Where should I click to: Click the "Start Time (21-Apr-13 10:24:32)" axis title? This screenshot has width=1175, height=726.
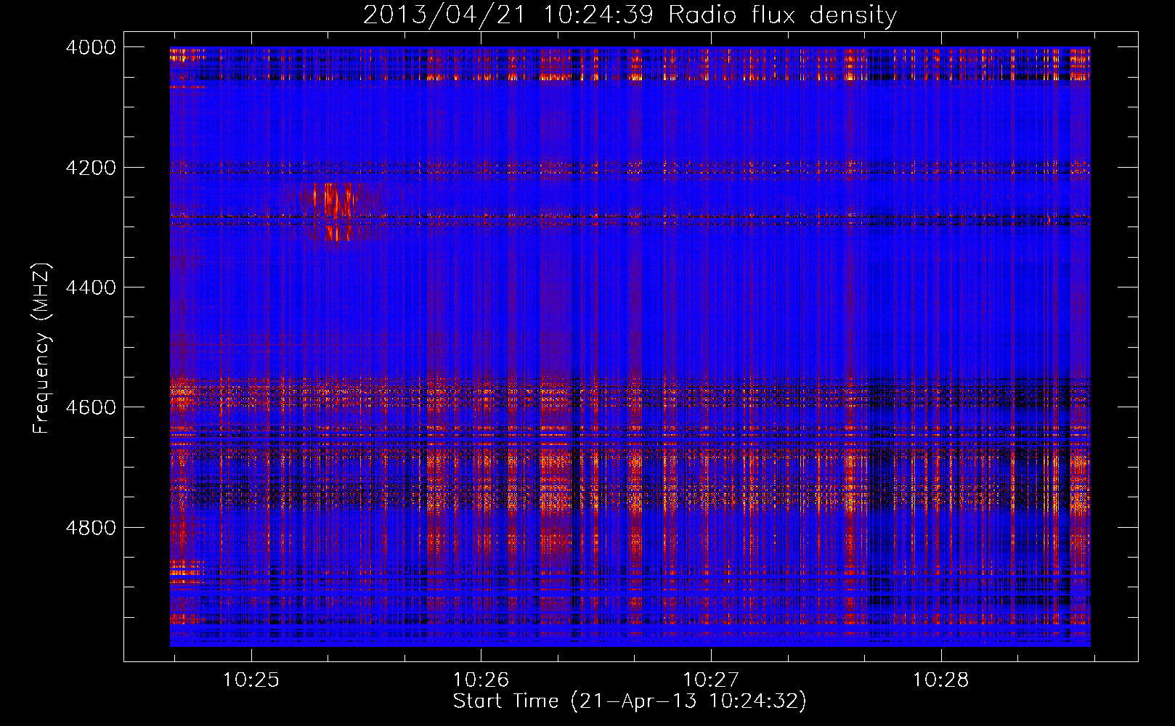pyautogui.click(x=630, y=701)
